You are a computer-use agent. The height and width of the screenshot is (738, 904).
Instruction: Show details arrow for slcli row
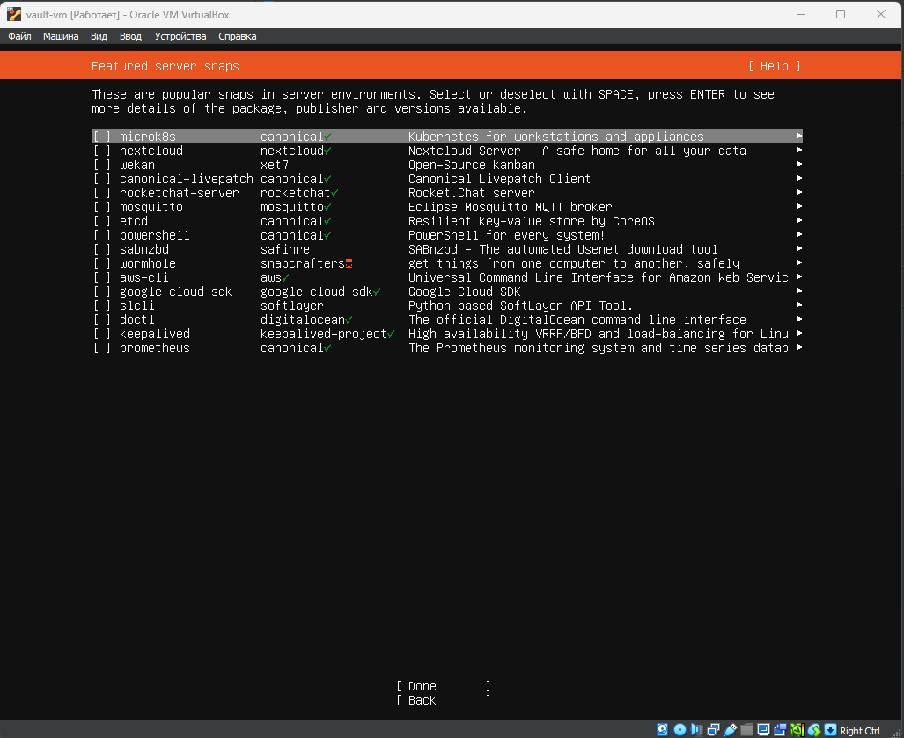[x=799, y=306]
